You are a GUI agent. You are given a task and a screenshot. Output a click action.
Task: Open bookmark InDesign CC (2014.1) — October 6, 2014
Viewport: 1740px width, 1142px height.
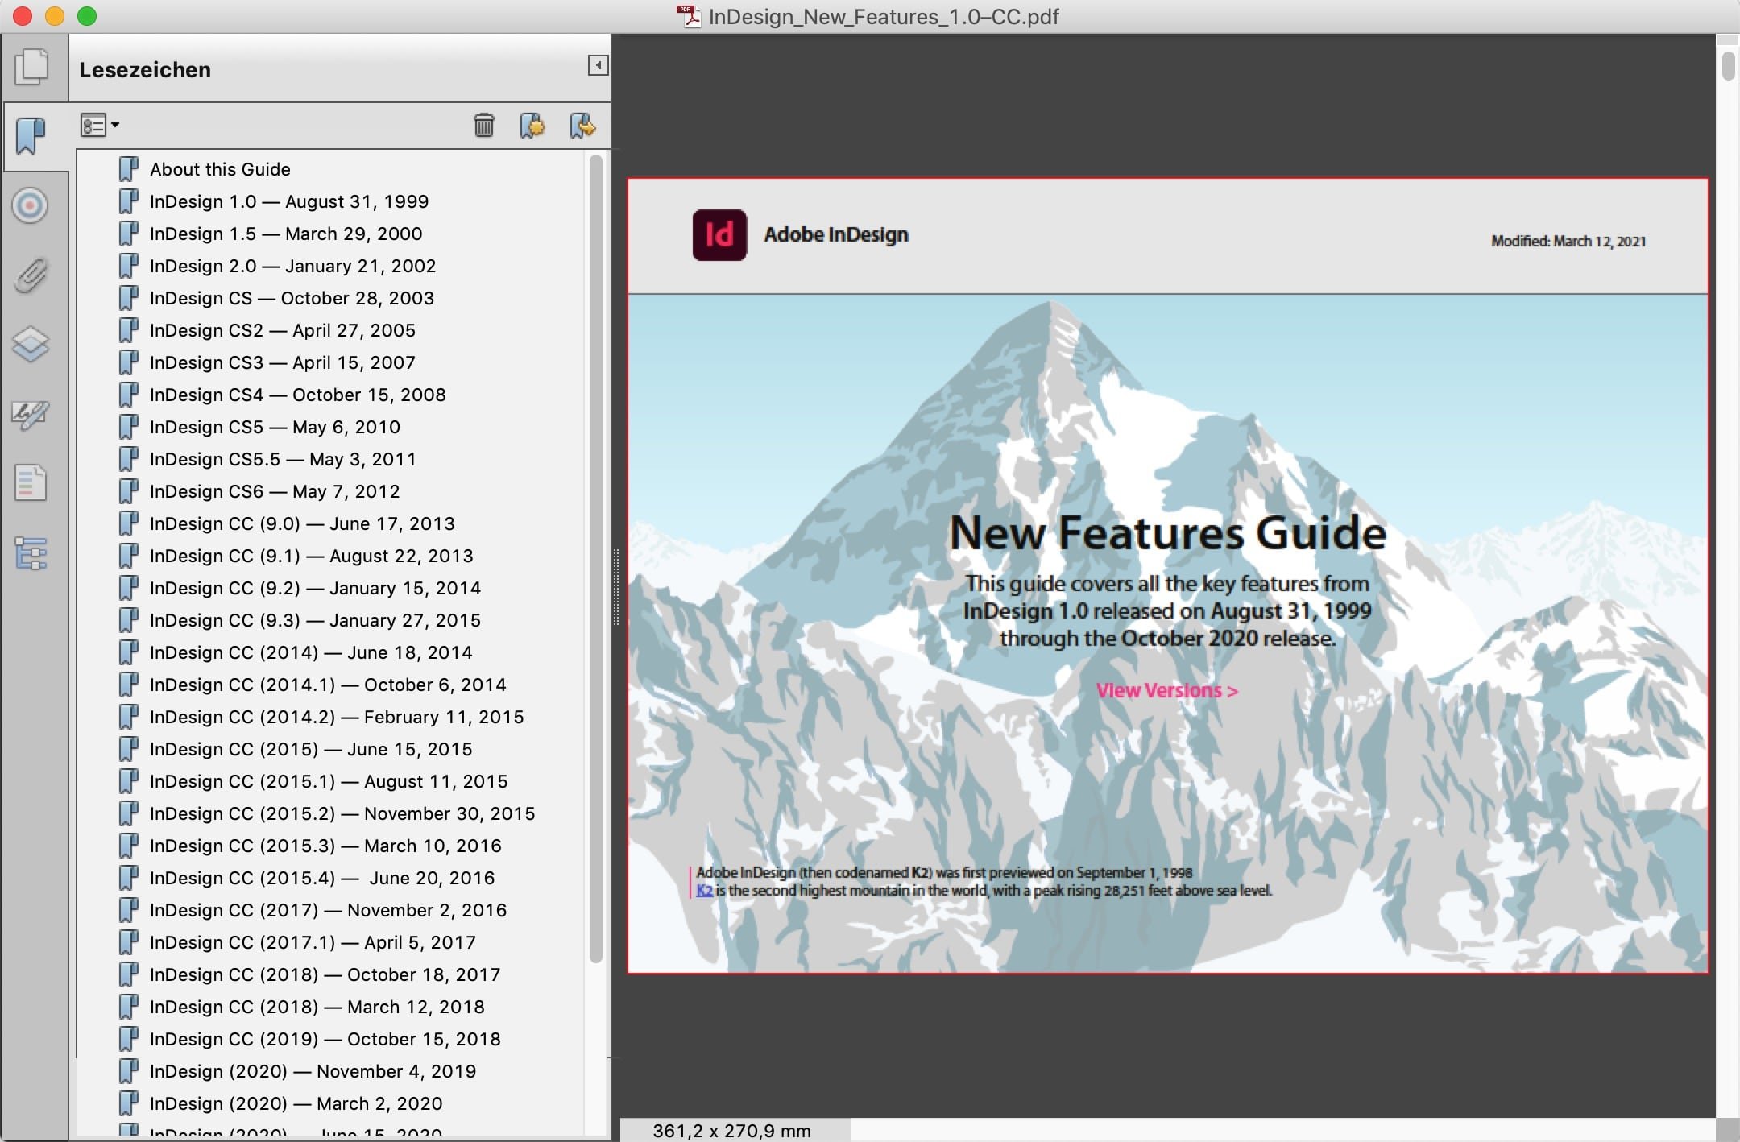328,685
